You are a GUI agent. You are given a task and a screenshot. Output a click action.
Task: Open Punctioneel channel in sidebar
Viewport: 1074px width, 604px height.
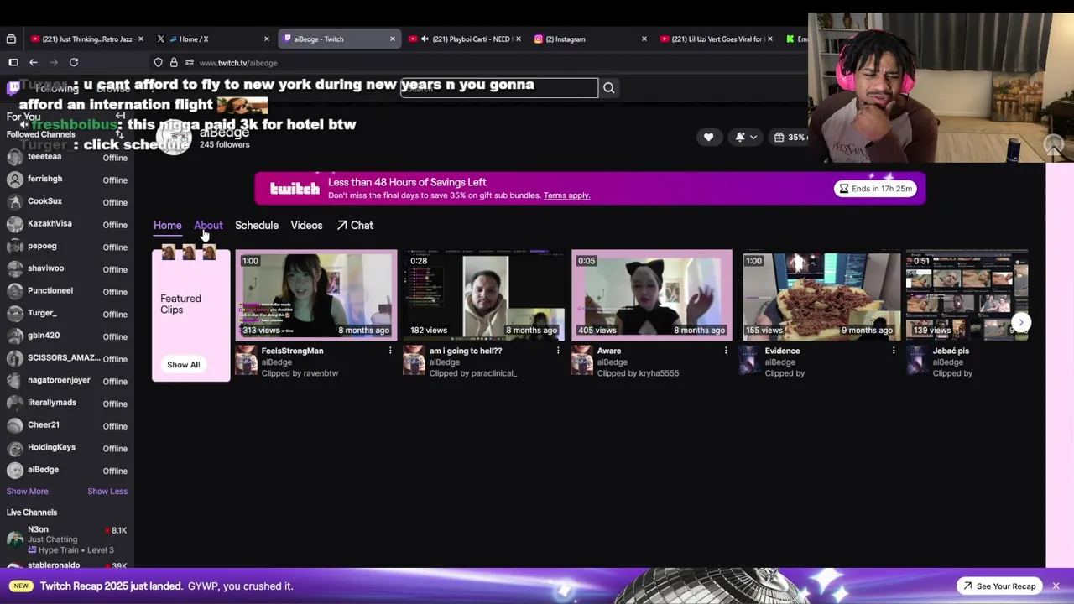click(67, 291)
